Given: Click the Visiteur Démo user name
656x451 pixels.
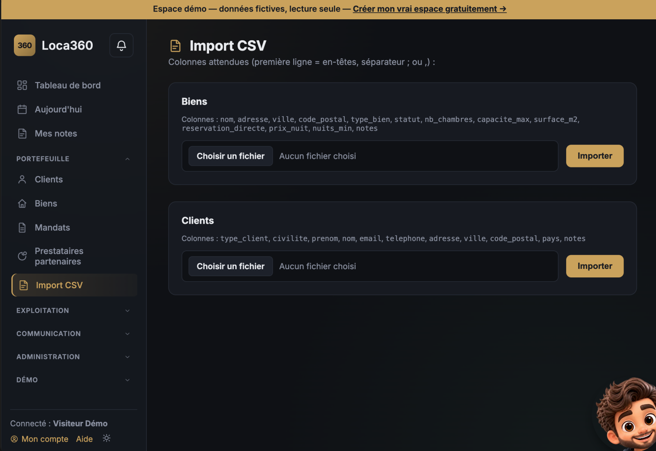Looking at the screenshot, I should pos(80,424).
